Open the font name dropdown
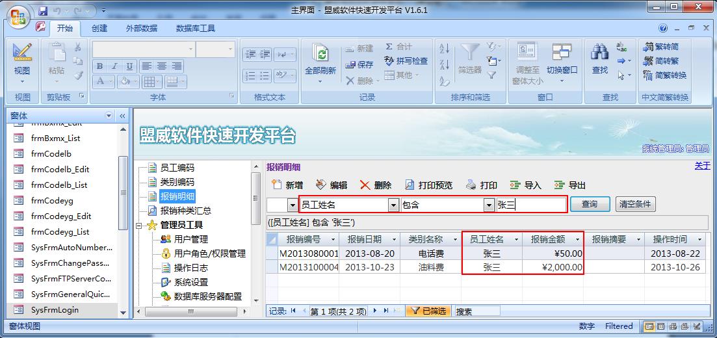717x338 pixels. 190,49
